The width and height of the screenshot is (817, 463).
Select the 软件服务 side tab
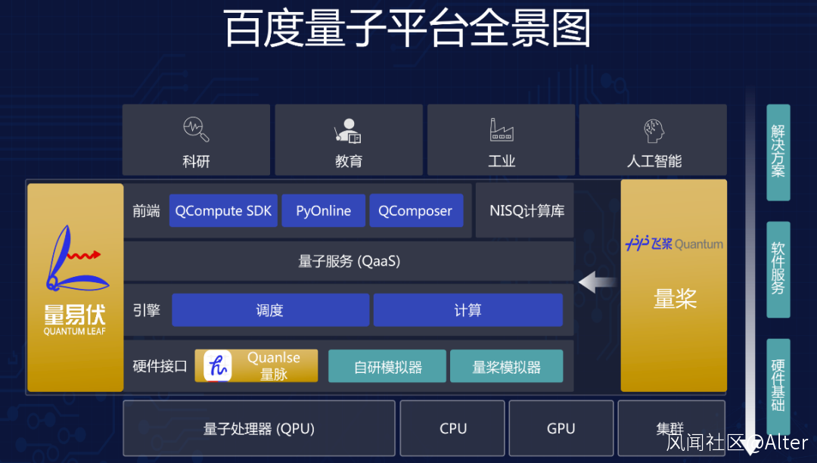click(x=778, y=269)
